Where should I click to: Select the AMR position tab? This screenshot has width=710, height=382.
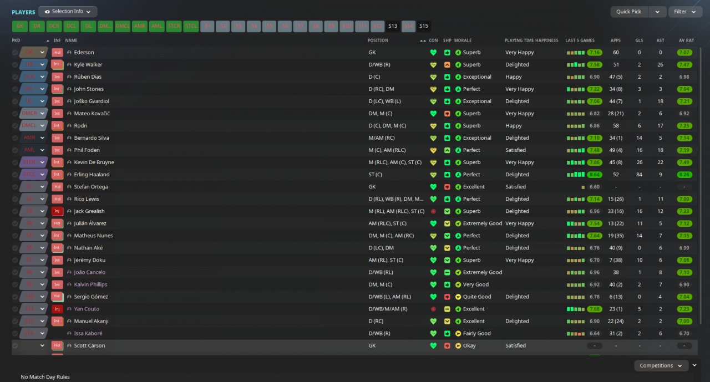coord(140,26)
